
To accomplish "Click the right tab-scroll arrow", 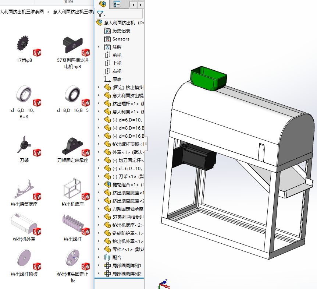I will (x=140, y=5).
